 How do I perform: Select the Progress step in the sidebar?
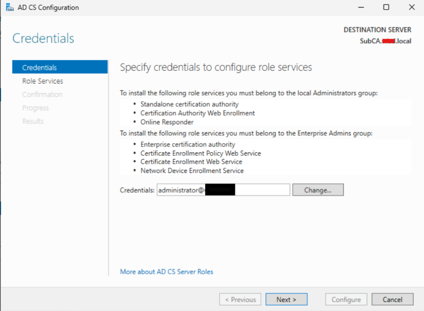[35, 108]
